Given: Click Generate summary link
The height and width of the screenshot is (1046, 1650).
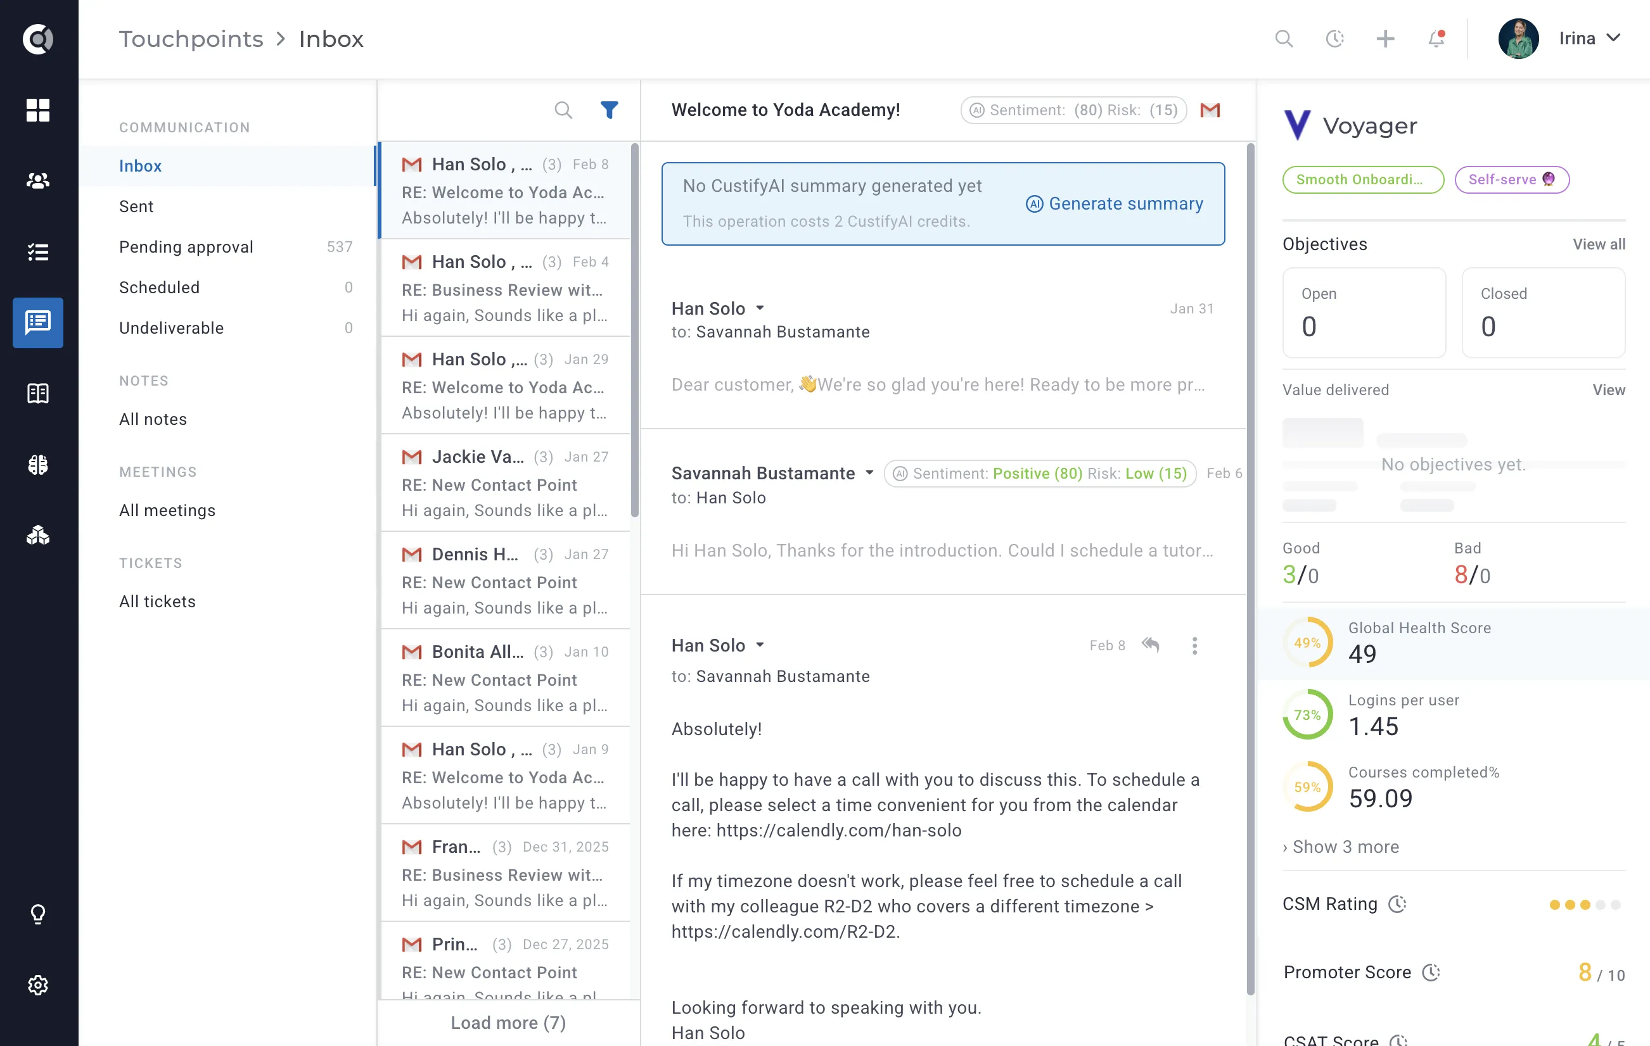Looking at the screenshot, I should pyautogui.click(x=1114, y=203).
